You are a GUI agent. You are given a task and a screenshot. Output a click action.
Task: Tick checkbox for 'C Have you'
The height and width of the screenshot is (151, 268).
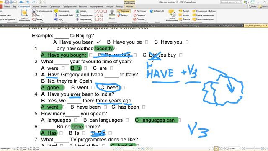coord(187,42)
